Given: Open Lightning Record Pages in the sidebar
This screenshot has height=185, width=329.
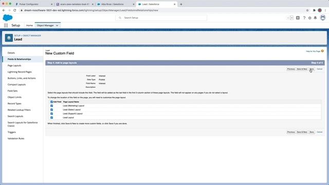Looking at the screenshot, I should click(x=20, y=72).
